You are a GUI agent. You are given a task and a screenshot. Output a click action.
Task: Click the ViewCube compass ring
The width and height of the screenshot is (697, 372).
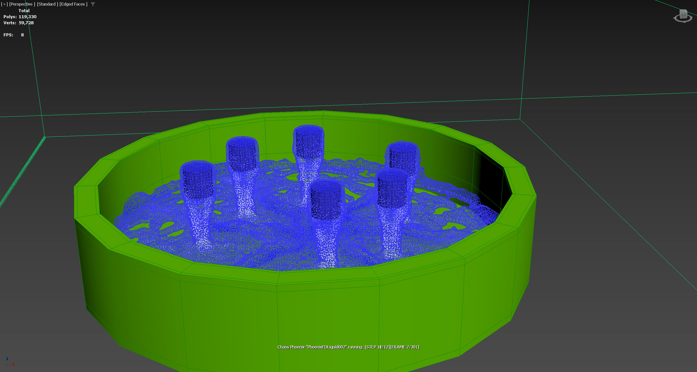point(678,20)
